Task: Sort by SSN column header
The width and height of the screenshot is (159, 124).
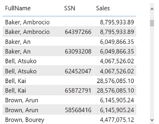Action: click(69, 8)
